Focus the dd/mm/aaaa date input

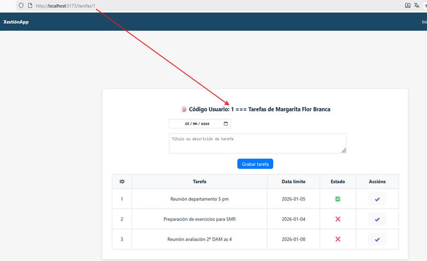tap(200, 124)
